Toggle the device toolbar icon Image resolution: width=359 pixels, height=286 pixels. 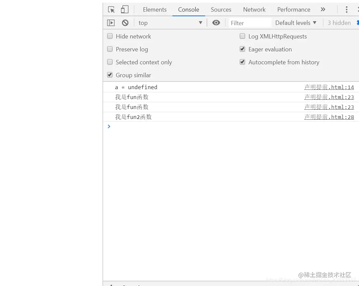pyautogui.click(x=125, y=10)
